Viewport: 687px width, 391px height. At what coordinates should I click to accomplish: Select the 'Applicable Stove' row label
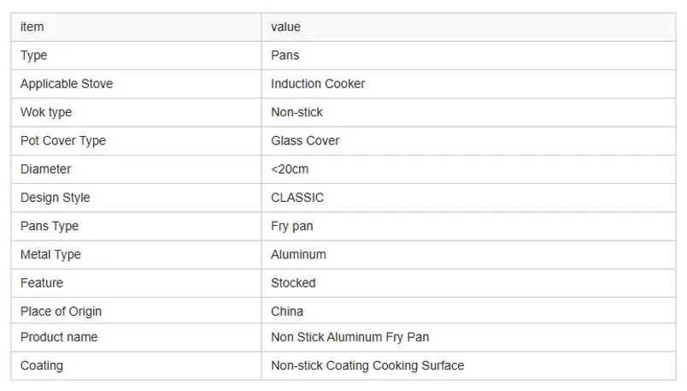[67, 84]
